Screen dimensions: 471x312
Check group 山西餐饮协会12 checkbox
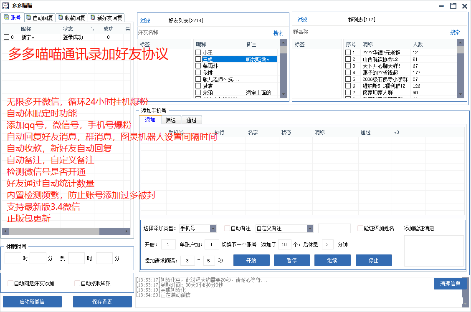(348, 59)
